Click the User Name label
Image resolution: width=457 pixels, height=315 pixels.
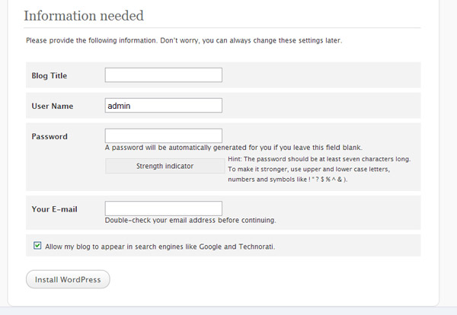(53, 106)
